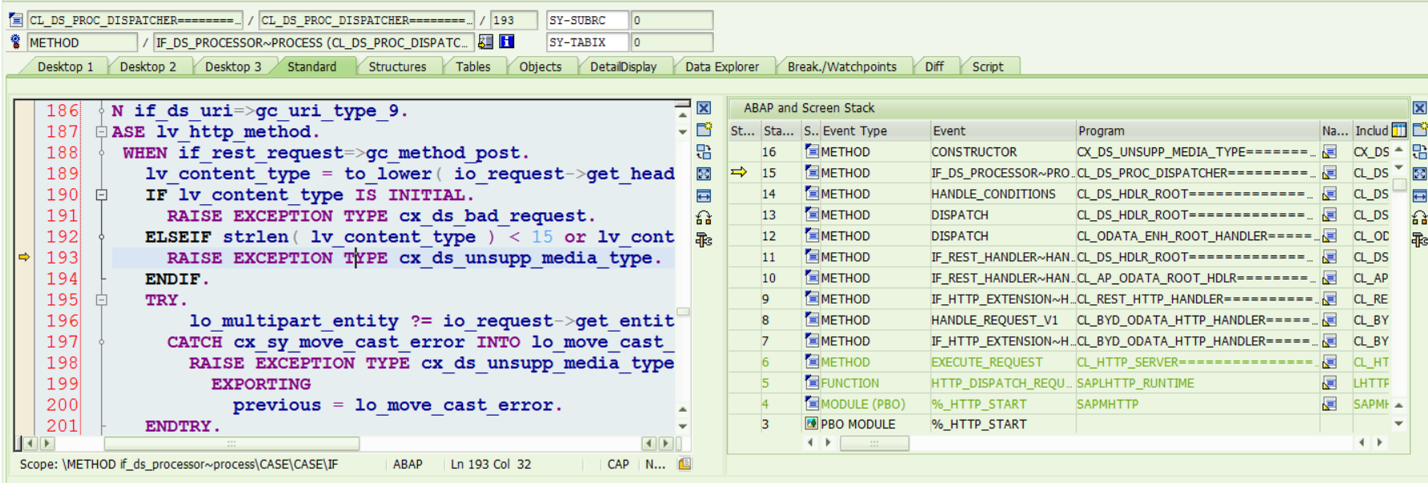The image size is (1428, 483).
Task: Open new tool icon beside stack pane
Action: point(1419,130)
